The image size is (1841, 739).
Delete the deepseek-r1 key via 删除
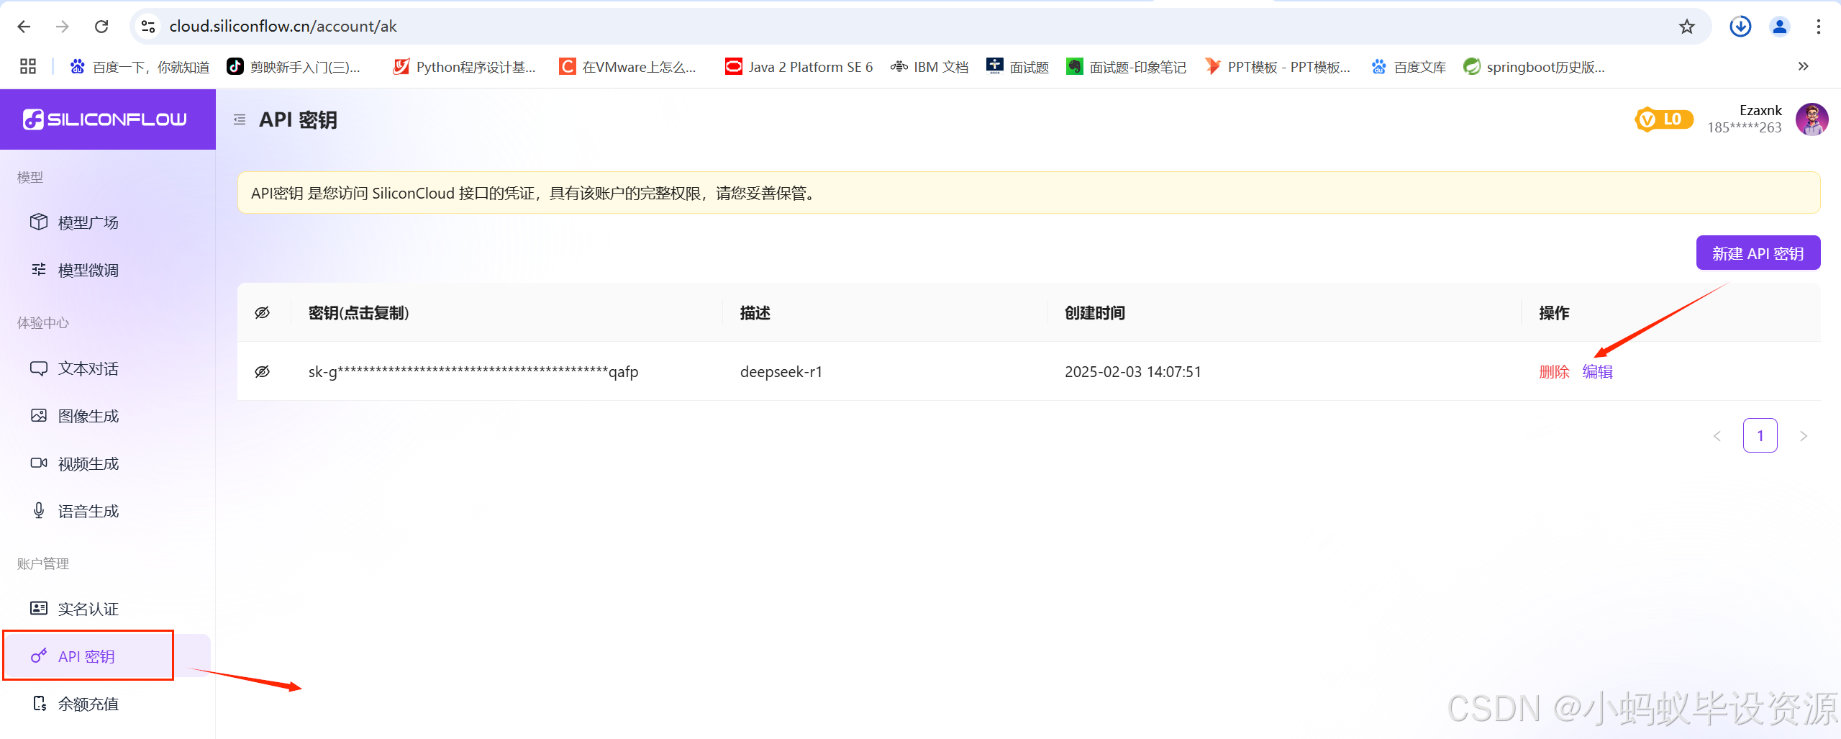click(x=1554, y=372)
